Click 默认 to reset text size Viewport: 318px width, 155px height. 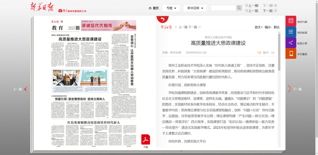pyautogui.click(x=277, y=27)
